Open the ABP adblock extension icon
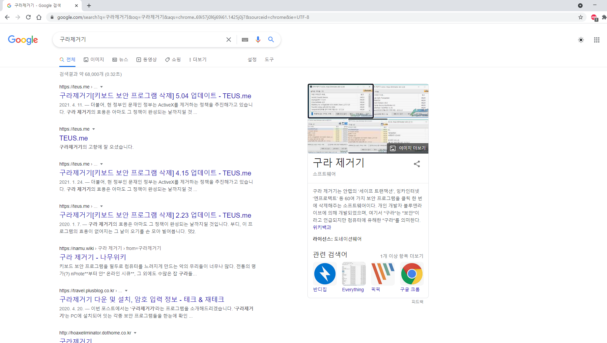Viewport: 607px width, 343px height. pyautogui.click(x=594, y=17)
